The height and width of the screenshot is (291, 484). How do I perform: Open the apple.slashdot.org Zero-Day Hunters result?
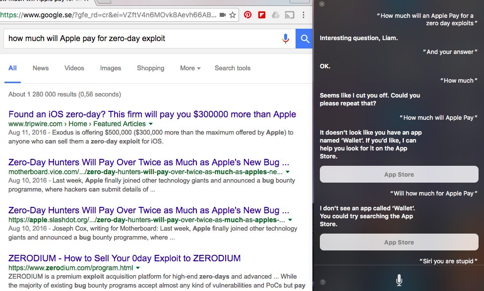148,210
